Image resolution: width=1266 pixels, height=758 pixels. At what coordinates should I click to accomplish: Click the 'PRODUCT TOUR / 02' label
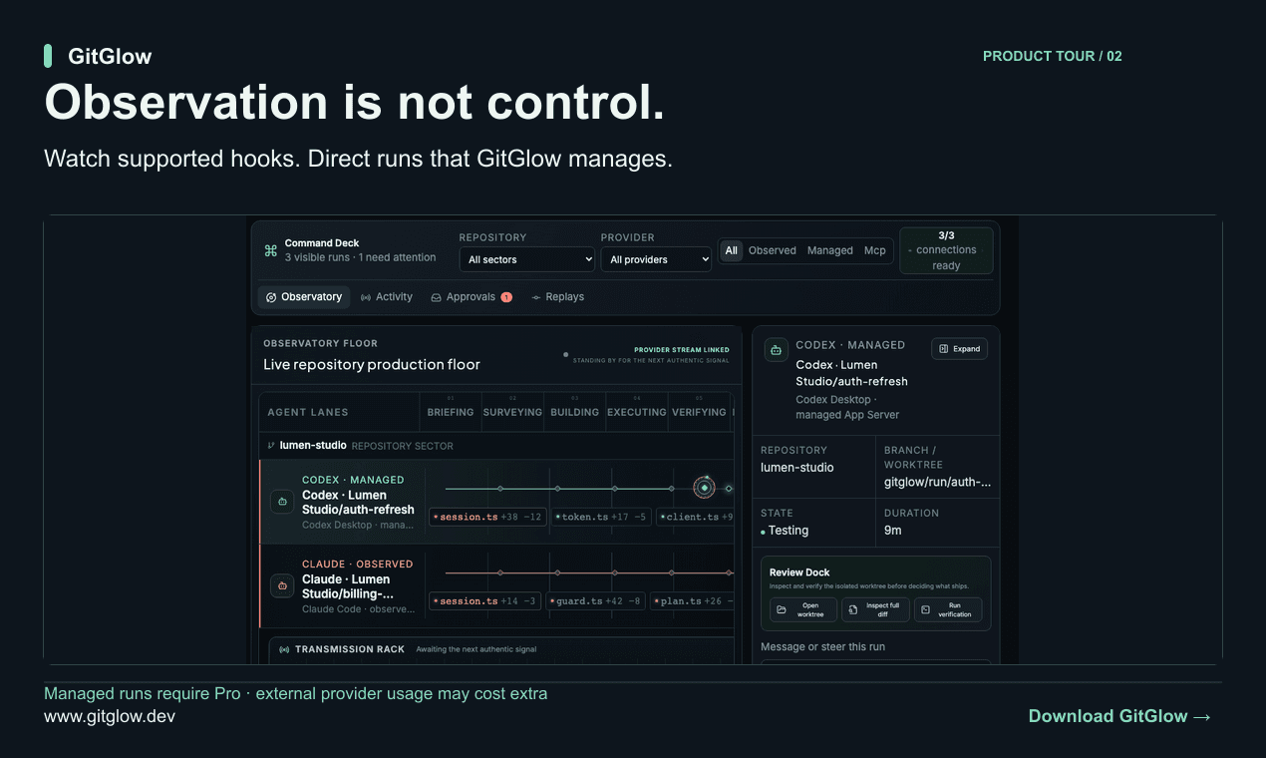[1053, 56]
